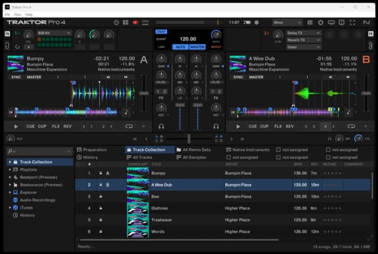Click the Native Instruments logo icon
Image resolution: width=378 pixels, height=254 pixels.
pos(366,22)
